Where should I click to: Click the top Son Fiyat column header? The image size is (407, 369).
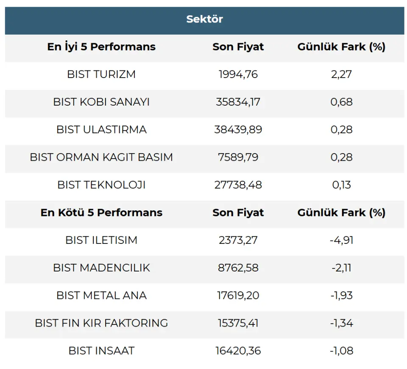pyautogui.click(x=238, y=47)
